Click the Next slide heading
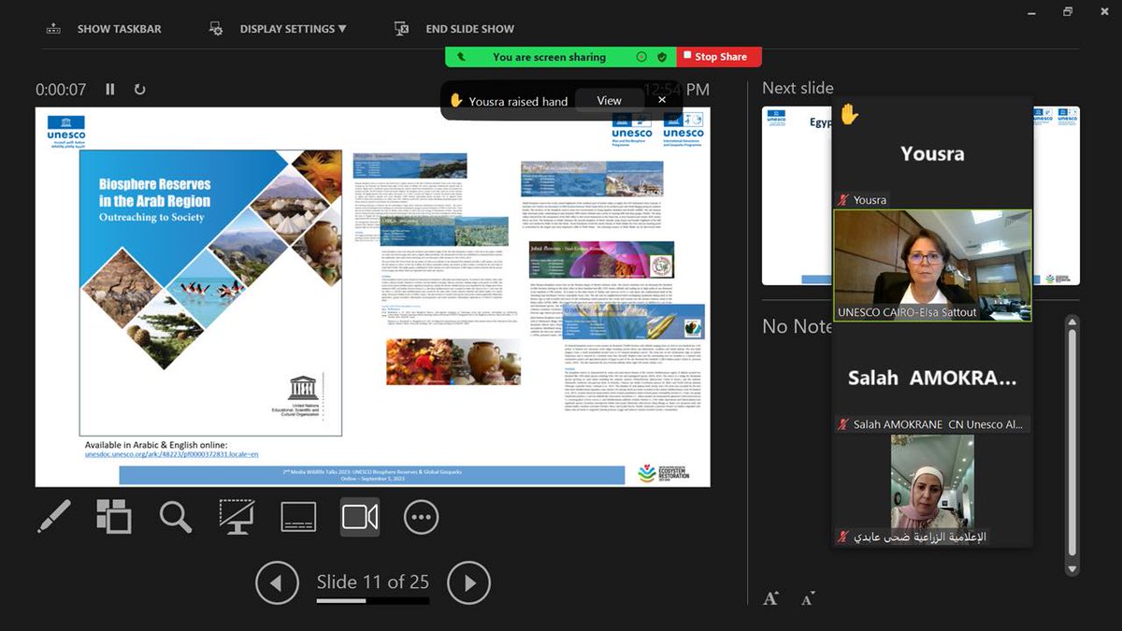The height and width of the screenshot is (631, 1122). point(798,88)
